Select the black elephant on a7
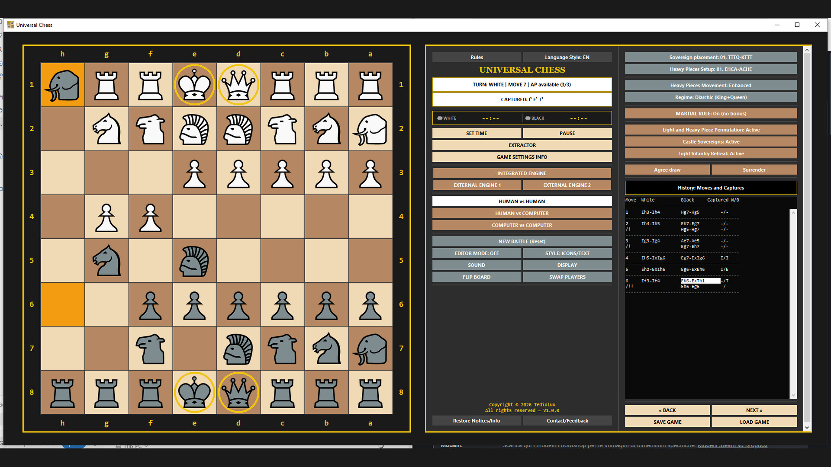The width and height of the screenshot is (831, 467). [x=370, y=349]
